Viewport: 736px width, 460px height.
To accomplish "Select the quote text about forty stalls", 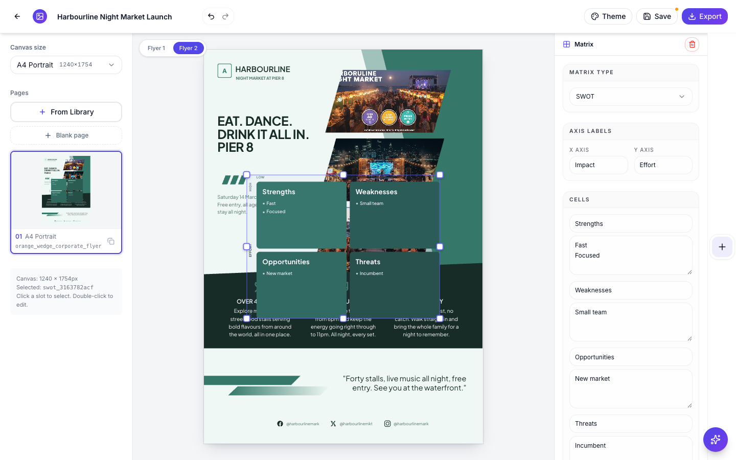I will click(x=404, y=383).
